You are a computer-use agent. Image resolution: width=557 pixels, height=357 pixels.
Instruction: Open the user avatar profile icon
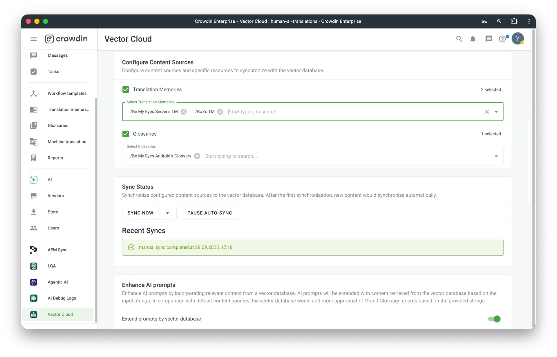pos(518,39)
